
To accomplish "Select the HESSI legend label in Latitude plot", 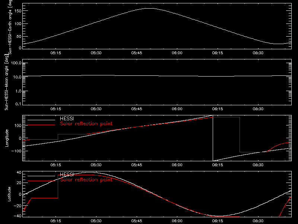I will (x=67, y=174).
